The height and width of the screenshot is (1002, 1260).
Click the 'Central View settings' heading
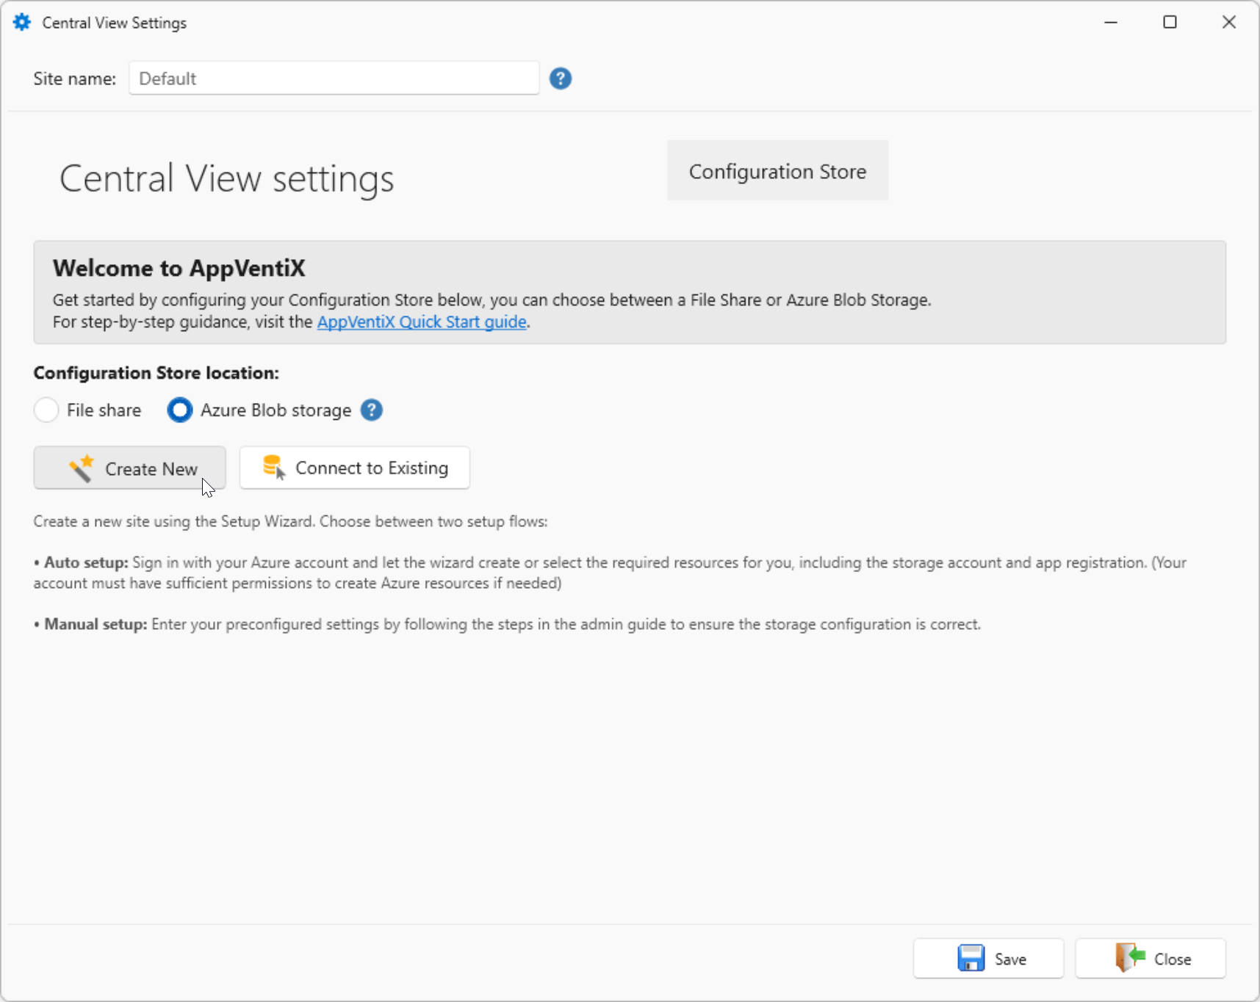click(x=226, y=178)
